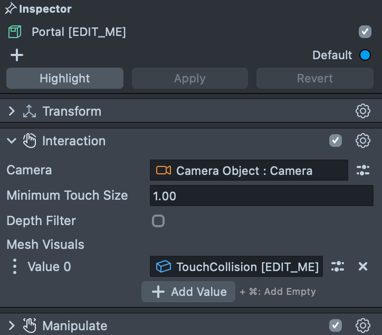Image resolution: width=382 pixels, height=335 pixels.
Task: Toggle the Manipulate component checkbox
Action: click(335, 325)
